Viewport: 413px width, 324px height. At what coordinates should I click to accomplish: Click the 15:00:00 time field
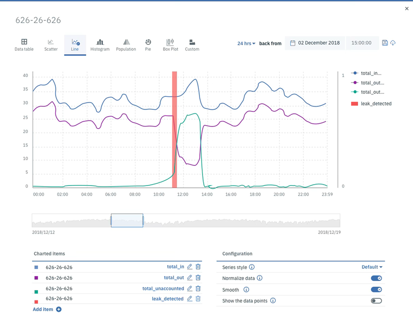362,43
